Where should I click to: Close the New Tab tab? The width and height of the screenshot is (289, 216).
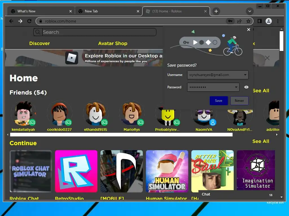(138, 11)
